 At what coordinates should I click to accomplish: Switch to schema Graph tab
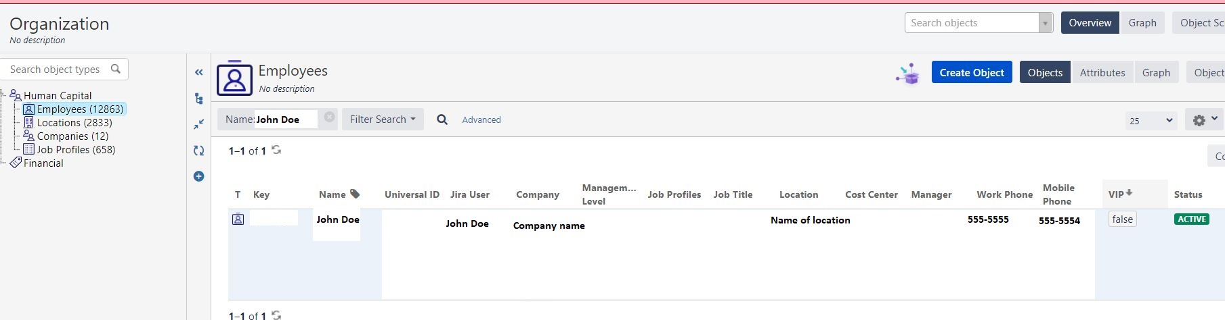tap(1142, 23)
